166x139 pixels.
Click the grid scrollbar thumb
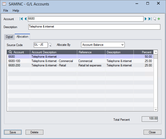click(x=156, y=56)
